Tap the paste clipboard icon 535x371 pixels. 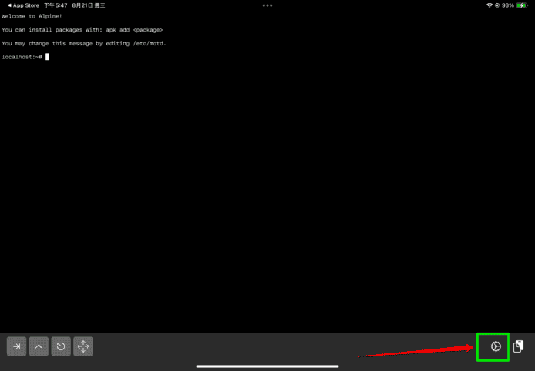click(520, 346)
